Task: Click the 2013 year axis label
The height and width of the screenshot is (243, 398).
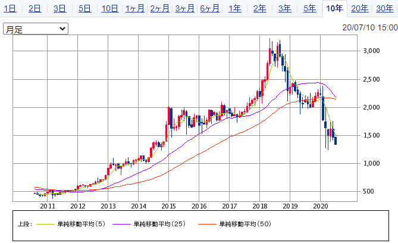Action: [108, 206]
